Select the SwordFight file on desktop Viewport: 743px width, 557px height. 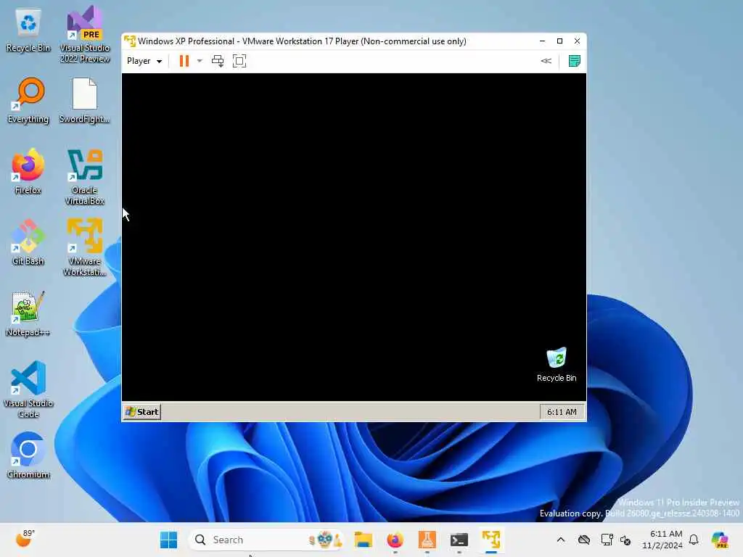[84, 101]
